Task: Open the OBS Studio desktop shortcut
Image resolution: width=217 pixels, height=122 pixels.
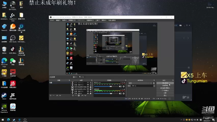Action: [x=13, y=39]
